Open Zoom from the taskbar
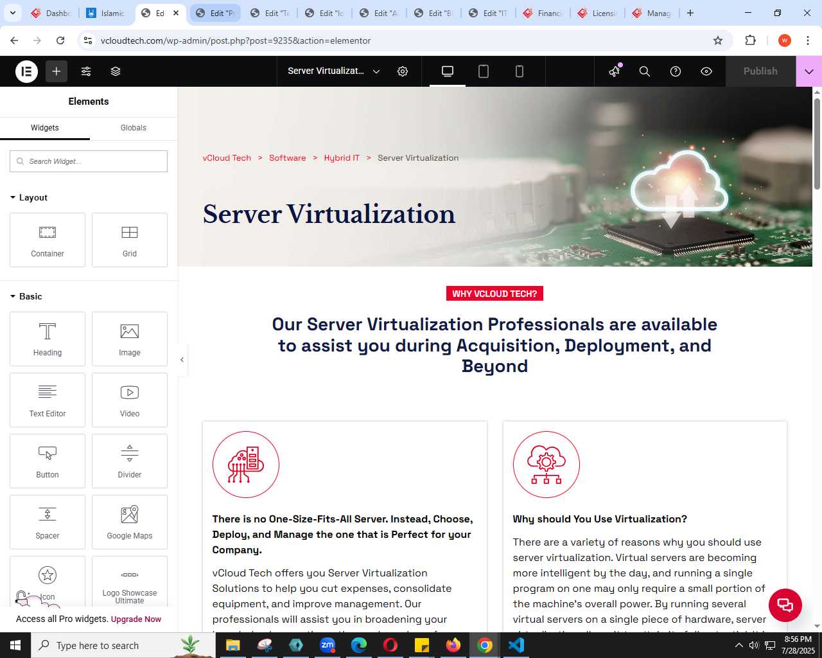 coord(328,645)
